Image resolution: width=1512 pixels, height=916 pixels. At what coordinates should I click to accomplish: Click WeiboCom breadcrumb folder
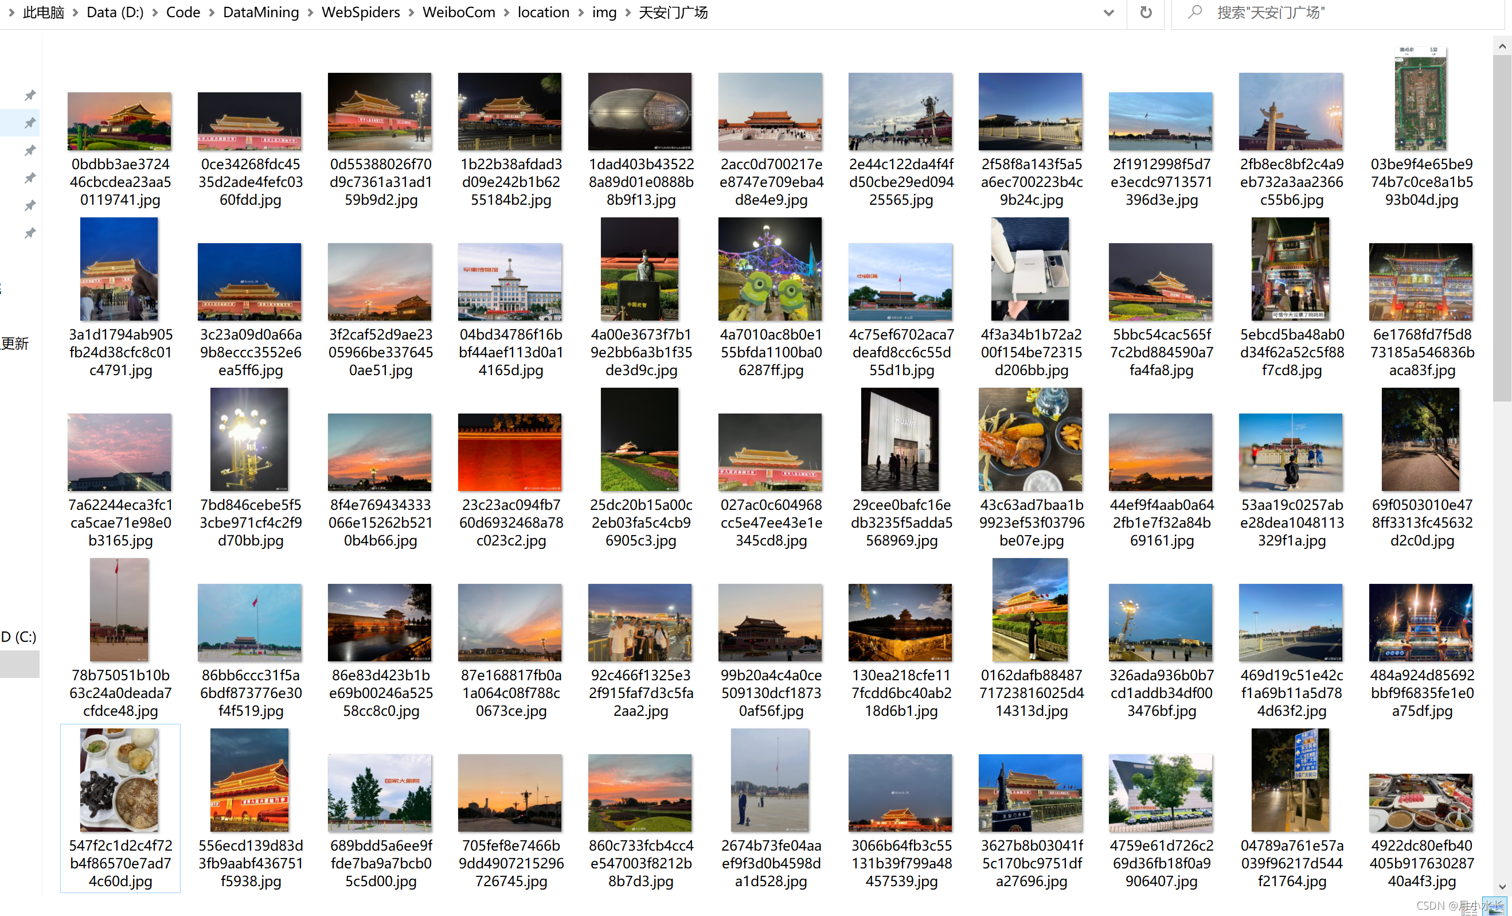point(458,12)
